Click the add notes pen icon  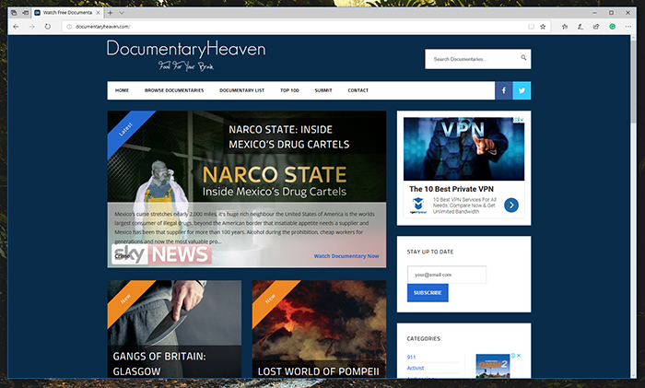click(580, 27)
